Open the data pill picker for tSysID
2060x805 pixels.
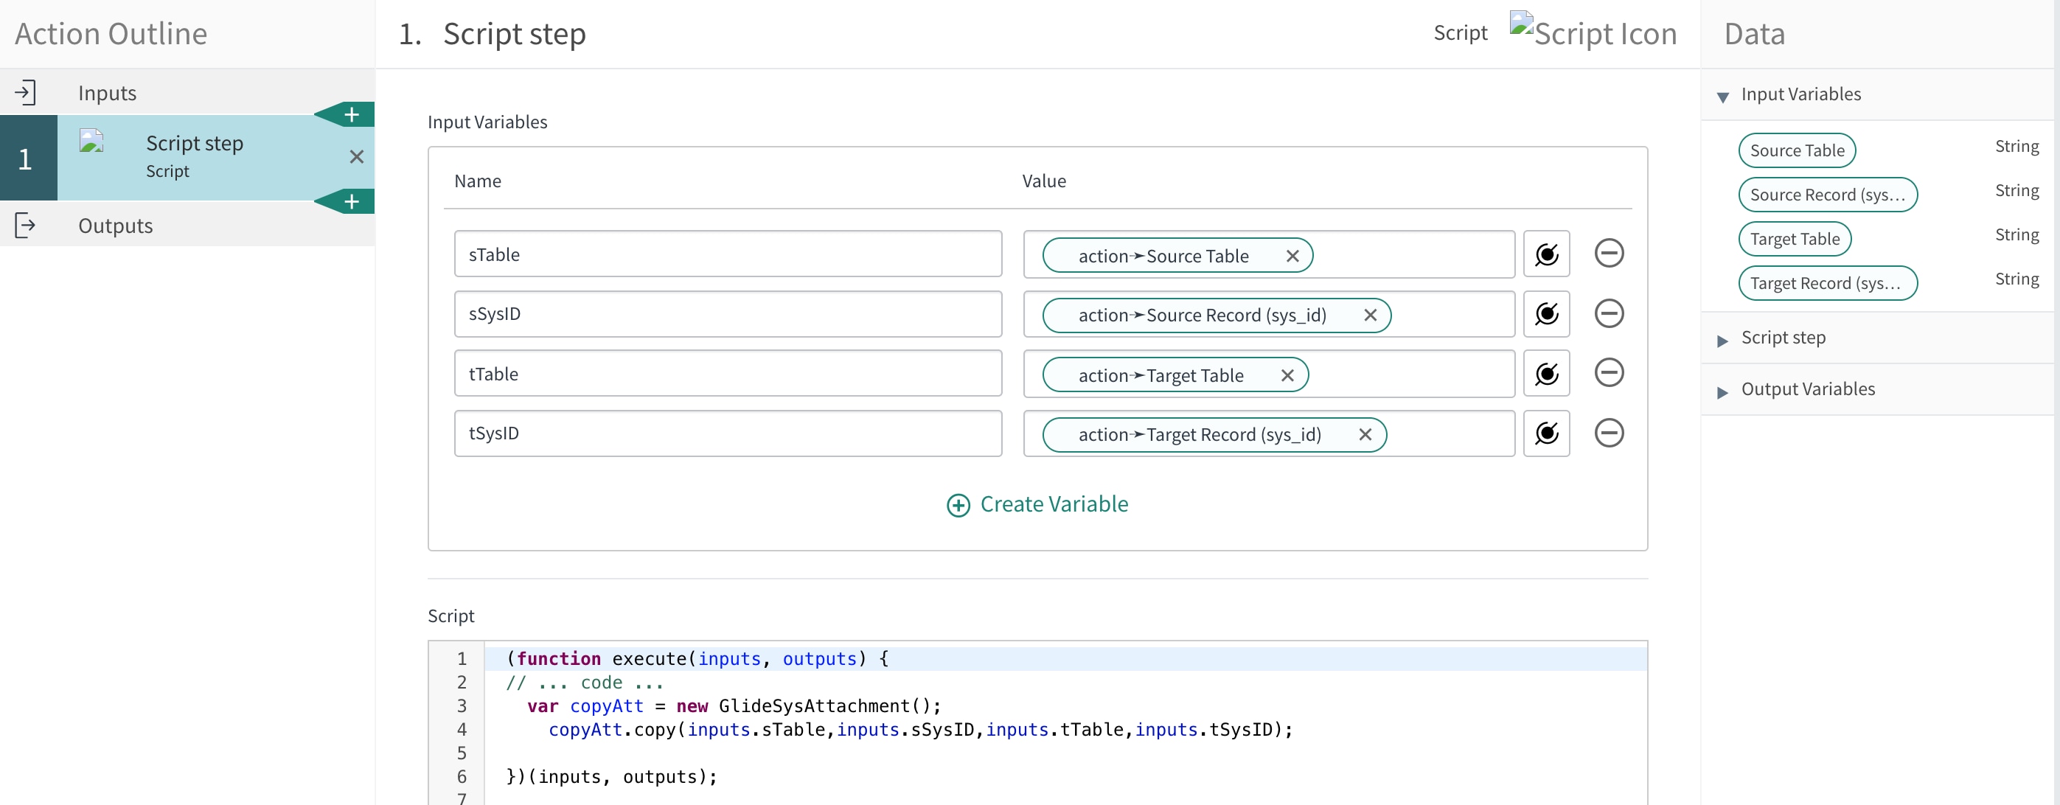pos(1546,433)
